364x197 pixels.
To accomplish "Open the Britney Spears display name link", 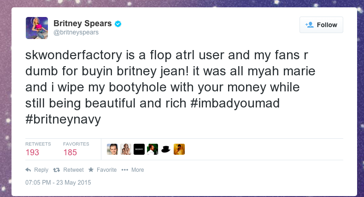I will tap(82, 23).
